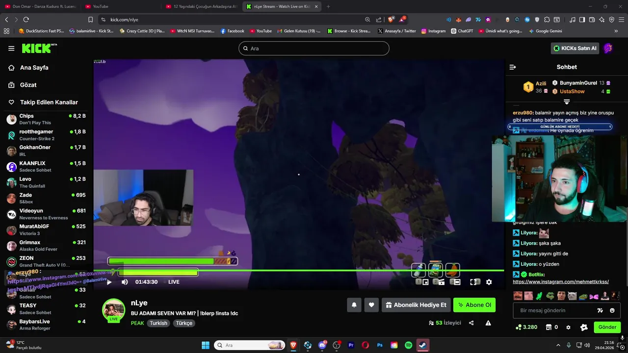Open the ChatGPT bookmark
Screen dimensions: 628x353
click(x=461, y=31)
